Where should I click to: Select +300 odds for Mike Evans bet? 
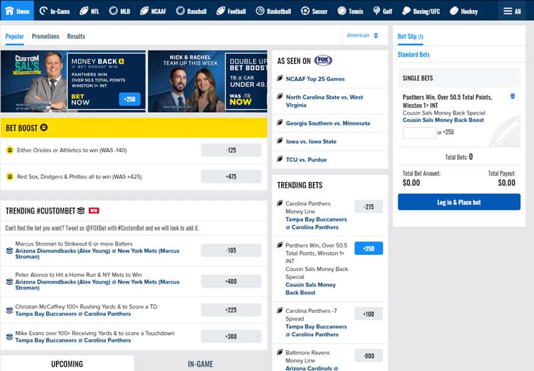pos(231,336)
